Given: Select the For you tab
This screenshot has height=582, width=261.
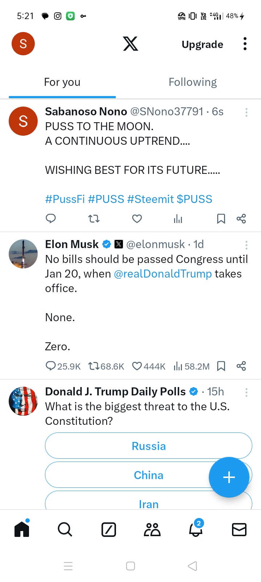Looking at the screenshot, I should [62, 82].
